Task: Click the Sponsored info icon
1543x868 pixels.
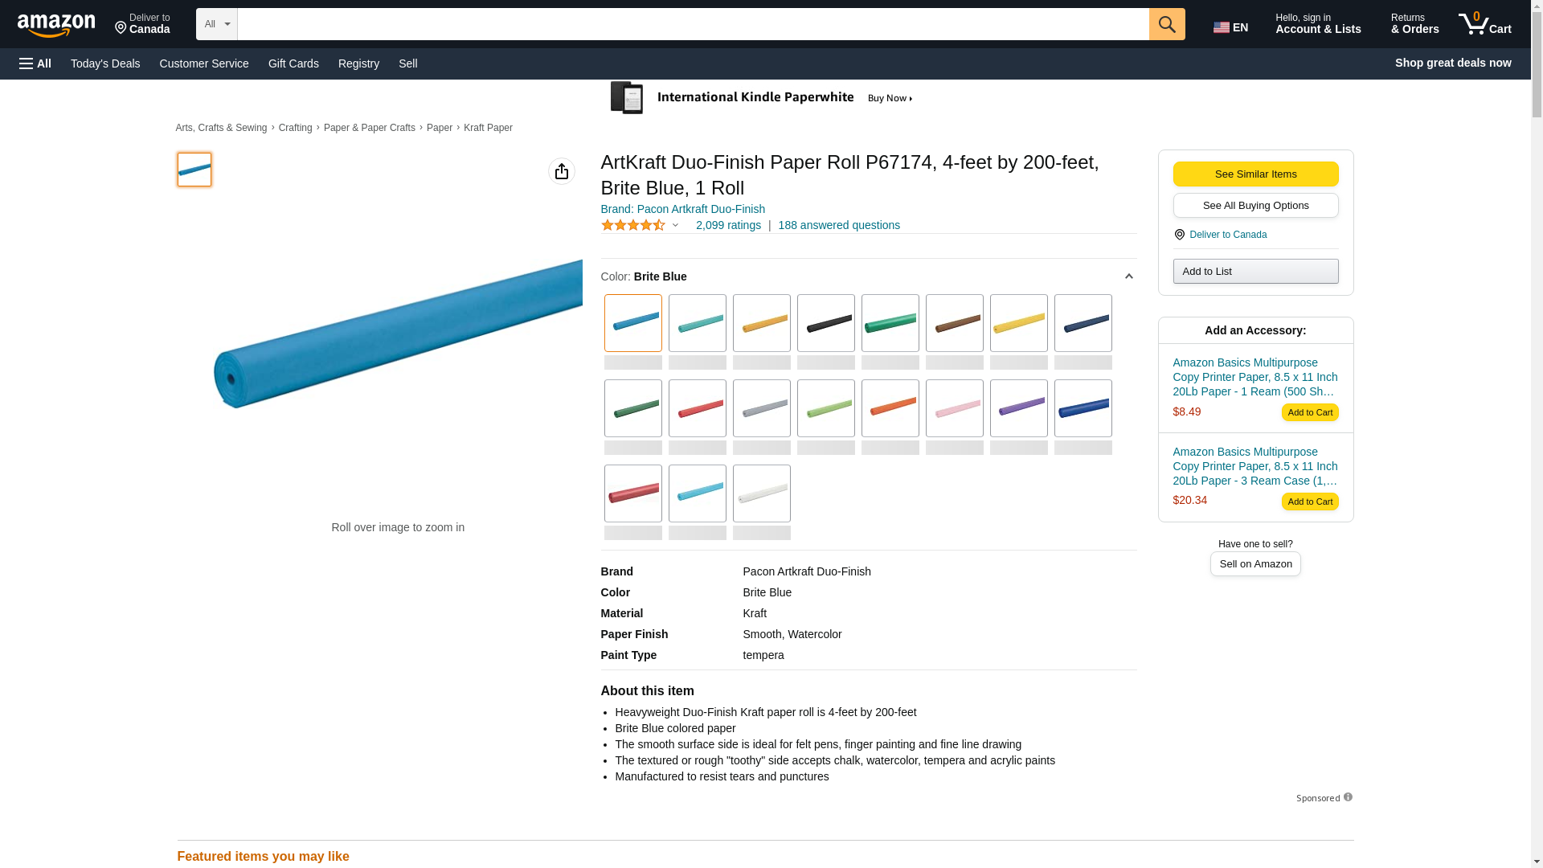Action: point(1348,797)
